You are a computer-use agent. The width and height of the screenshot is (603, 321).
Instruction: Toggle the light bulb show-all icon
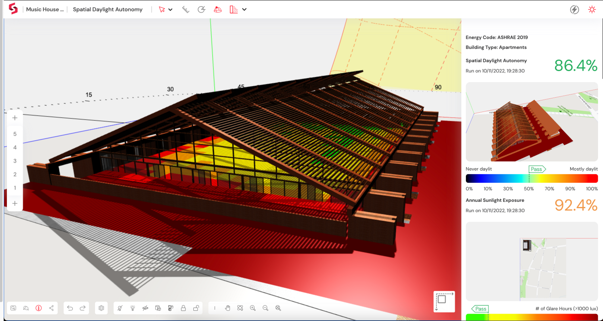pos(133,308)
